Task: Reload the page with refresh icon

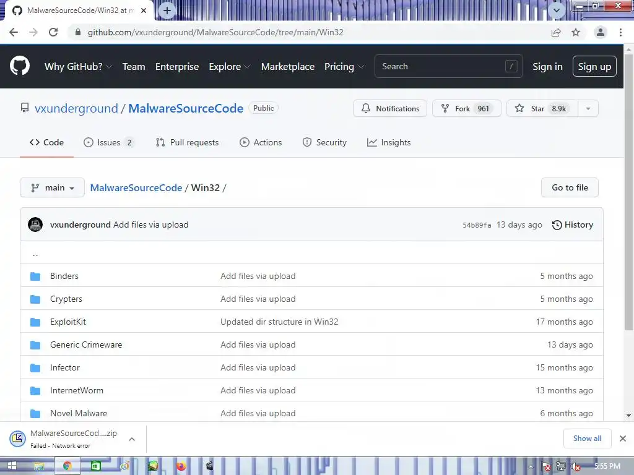Action: [53, 32]
